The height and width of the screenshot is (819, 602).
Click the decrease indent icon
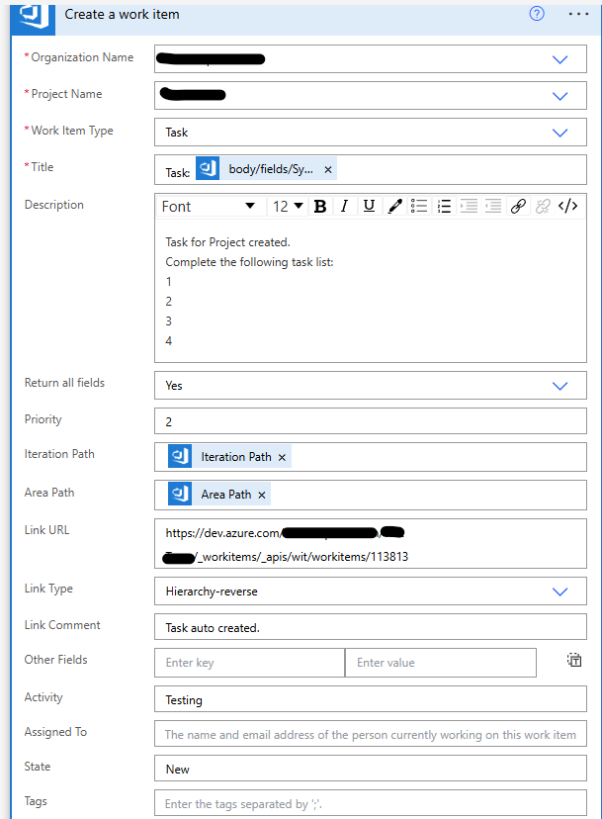point(493,207)
